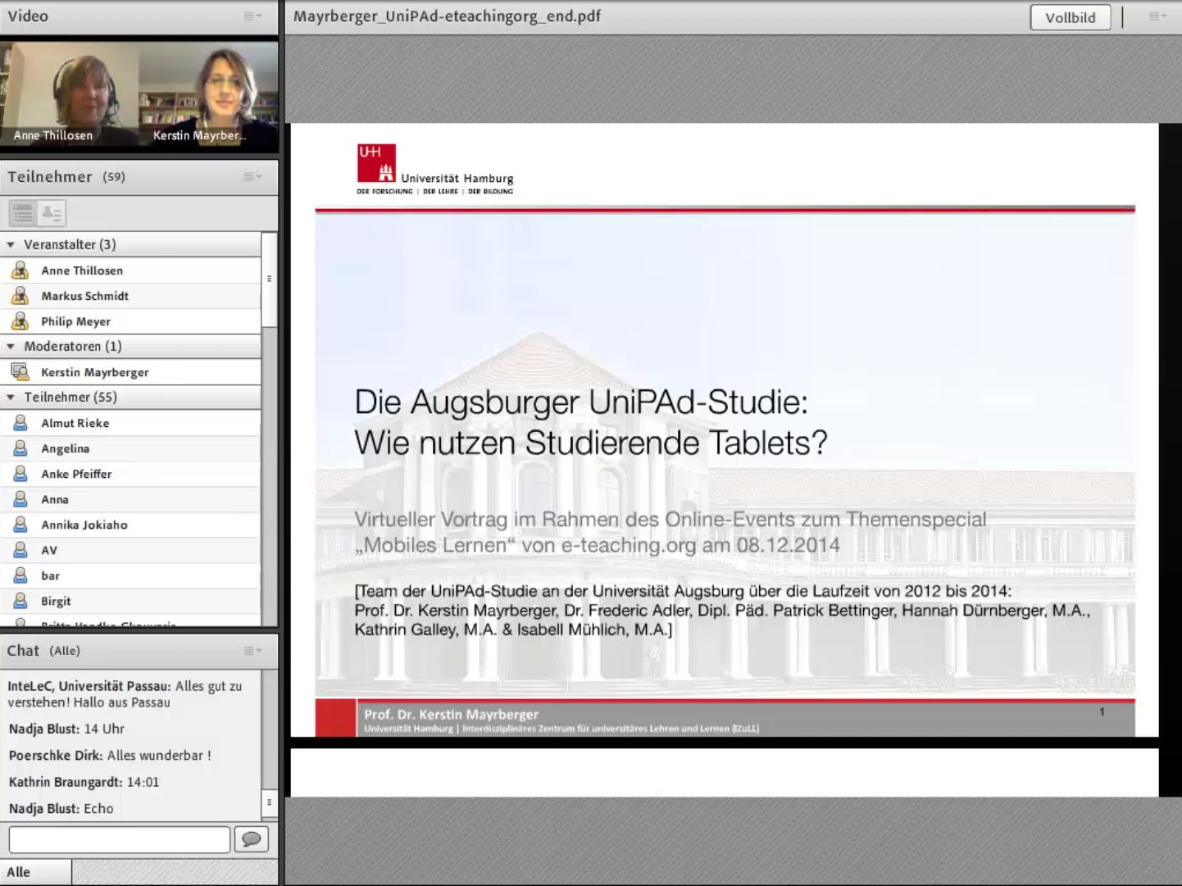1182x886 pixels.
Task: Select Philip Meyer in attendee list
Action: (131, 321)
